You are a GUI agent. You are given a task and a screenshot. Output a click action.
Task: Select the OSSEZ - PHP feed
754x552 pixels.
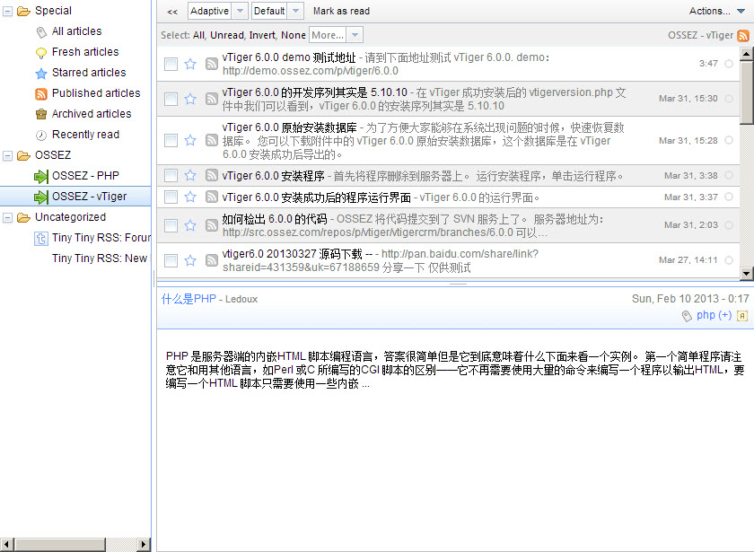click(x=84, y=176)
